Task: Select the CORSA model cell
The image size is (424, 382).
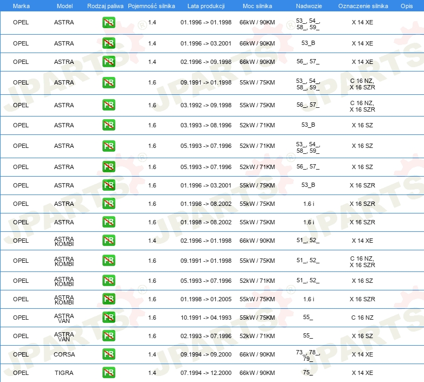Action: (x=64, y=354)
